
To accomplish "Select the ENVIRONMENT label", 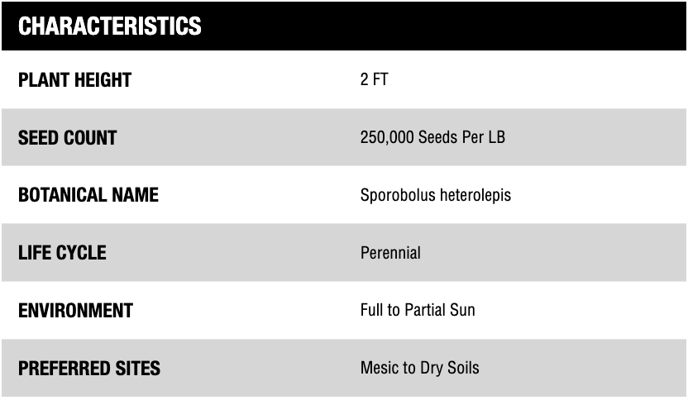I will coord(75,311).
